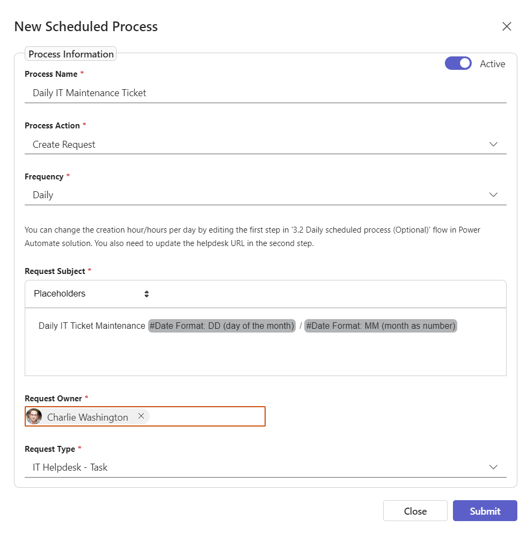The height and width of the screenshot is (534, 527).
Task: Click the Charlie Washington name chip
Action: pos(87,417)
